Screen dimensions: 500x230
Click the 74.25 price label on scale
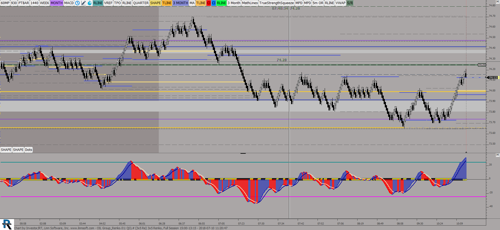[x=482, y=65]
